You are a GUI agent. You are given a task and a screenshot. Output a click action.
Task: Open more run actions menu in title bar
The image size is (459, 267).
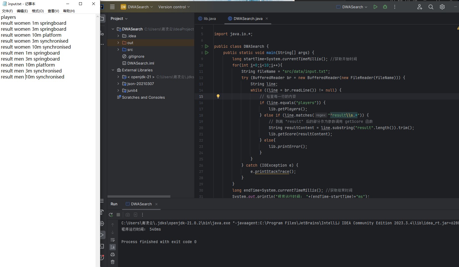click(395, 7)
